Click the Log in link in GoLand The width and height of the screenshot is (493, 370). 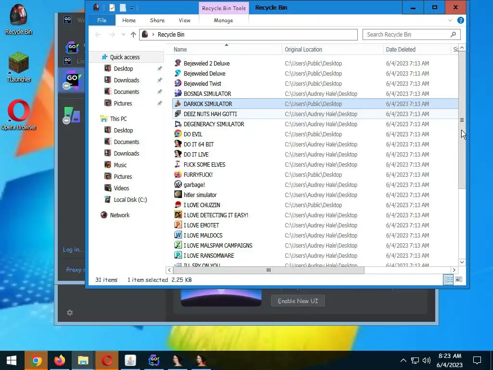point(73,250)
